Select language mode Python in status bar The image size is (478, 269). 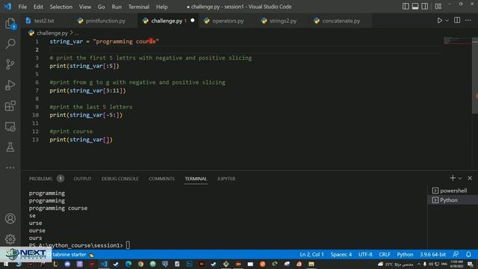[x=405, y=254]
